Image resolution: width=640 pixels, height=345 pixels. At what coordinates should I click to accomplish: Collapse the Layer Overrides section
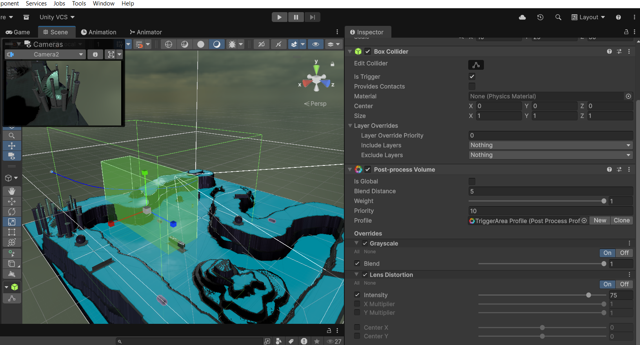[350, 126]
